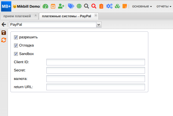Toggle the разрешить checkbox
This screenshot has width=173, height=116.
click(16, 37)
